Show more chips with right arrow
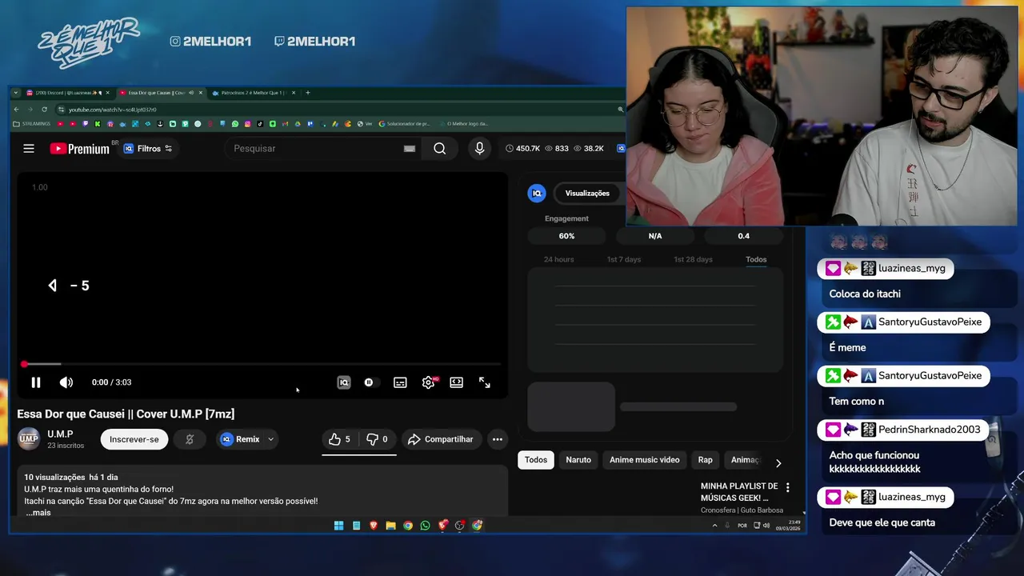The width and height of the screenshot is (1024, 576). (x=778, y=462)
